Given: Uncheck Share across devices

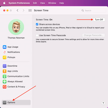Looking at the screenshot, I should pyautogui.click(x=37, y=24).
